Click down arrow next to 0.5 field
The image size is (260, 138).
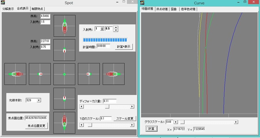[116, 30]
